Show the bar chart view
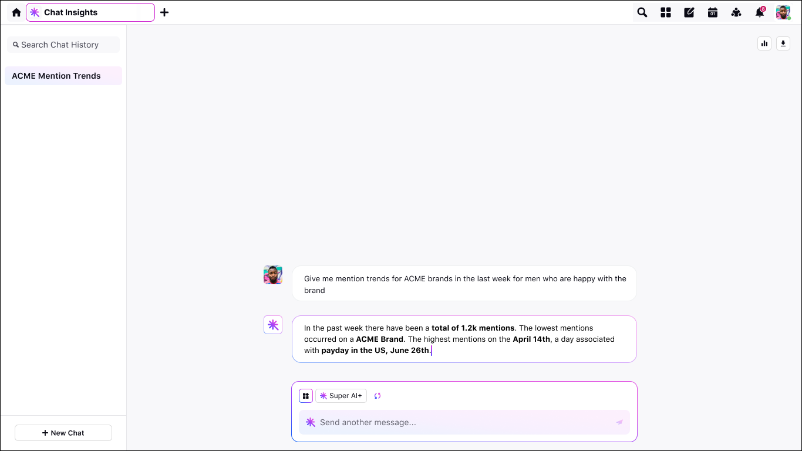 764,43
